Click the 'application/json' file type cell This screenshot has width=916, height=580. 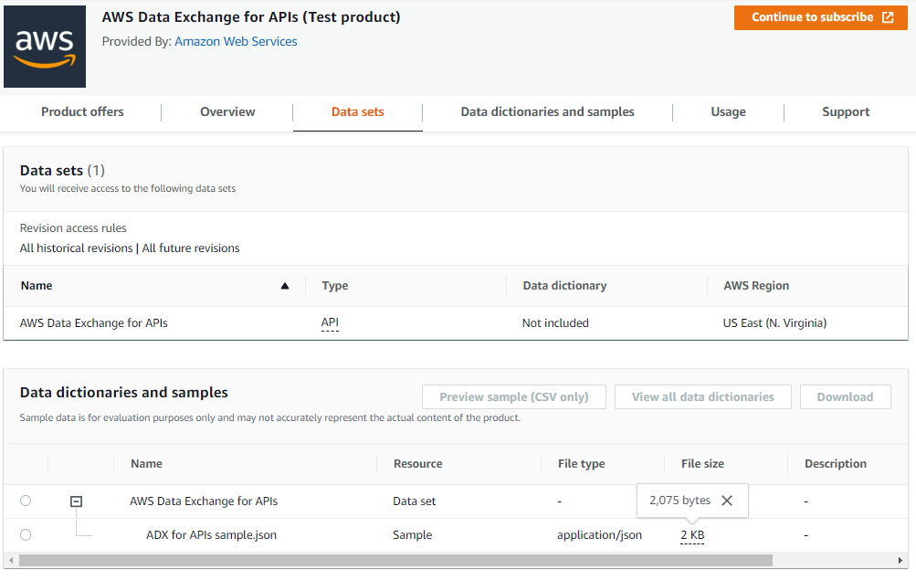(599, 535)
